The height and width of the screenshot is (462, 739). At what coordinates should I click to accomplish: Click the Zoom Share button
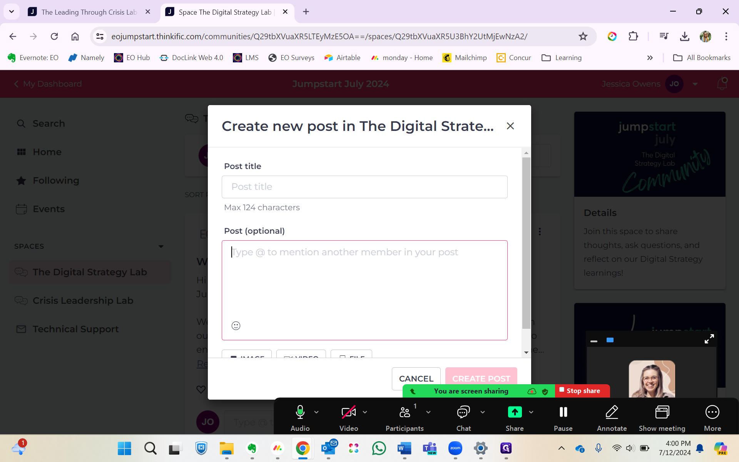click(x=515, y=418)
